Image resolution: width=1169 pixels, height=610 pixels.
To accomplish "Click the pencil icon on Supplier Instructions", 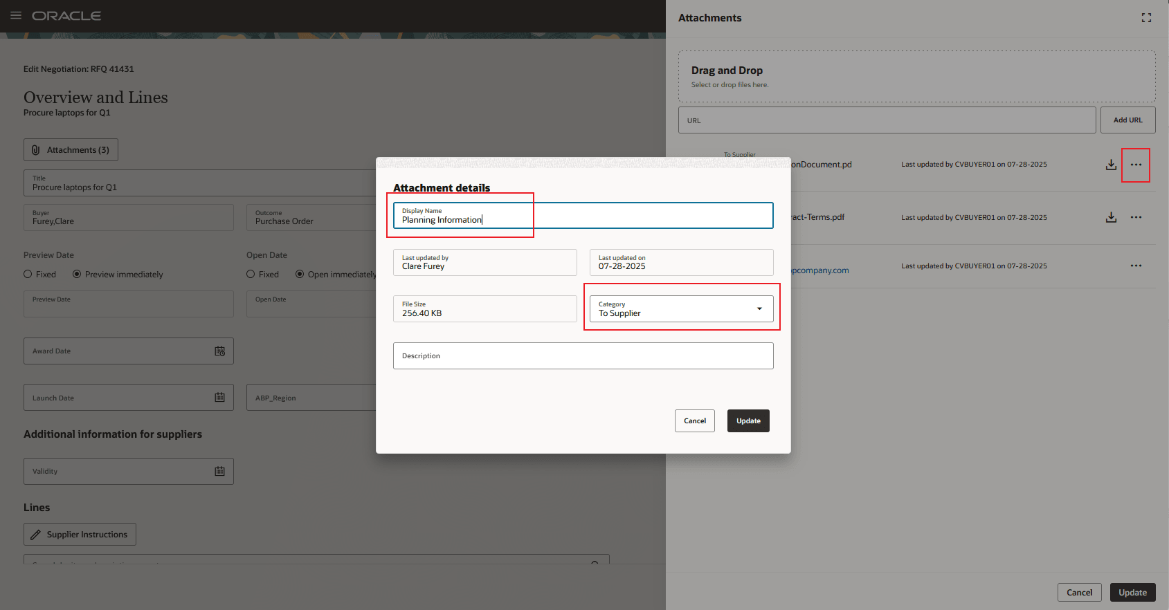I will click(36, 535).
